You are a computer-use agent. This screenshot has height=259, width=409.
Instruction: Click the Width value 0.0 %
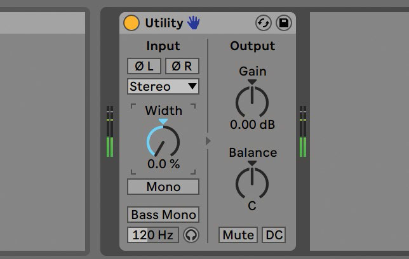click(164, 164)
